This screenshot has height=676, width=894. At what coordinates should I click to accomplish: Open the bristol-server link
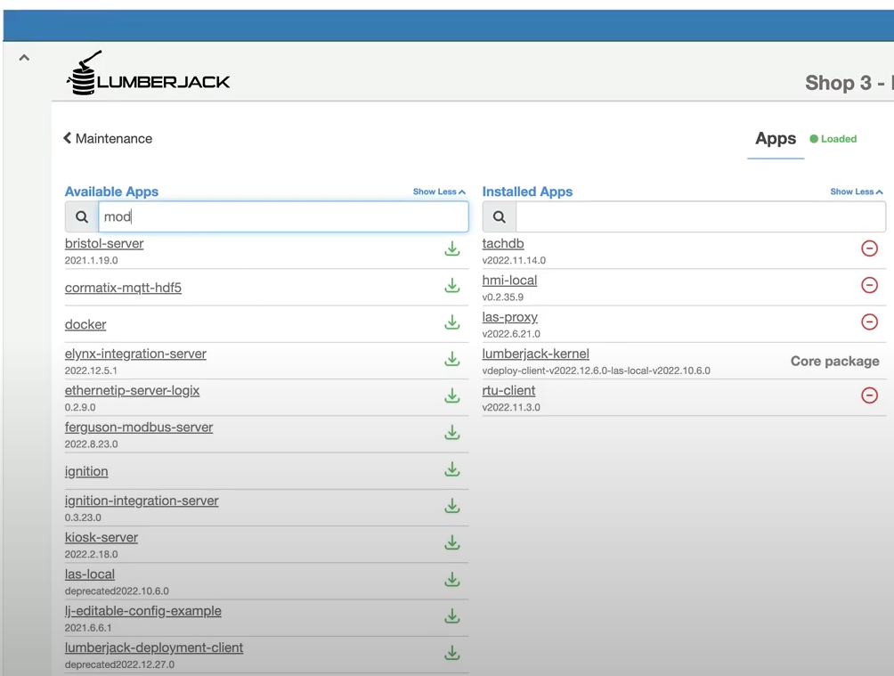[x=104, y=243]
